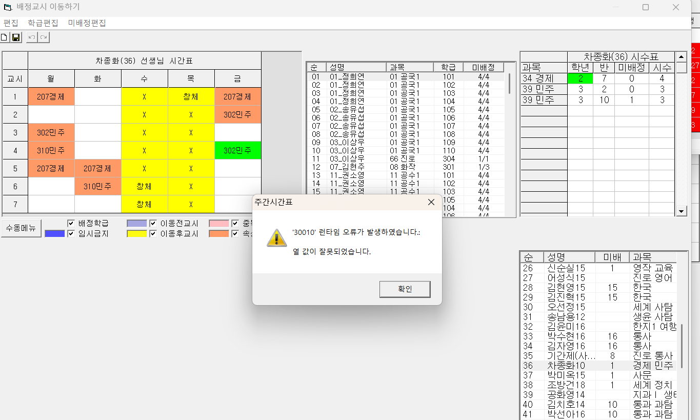Image resolution: width=700 pixels, height=420 pixels.
Task: Select the 302민주 cell in period 3 row
Action: coord(51,132)
